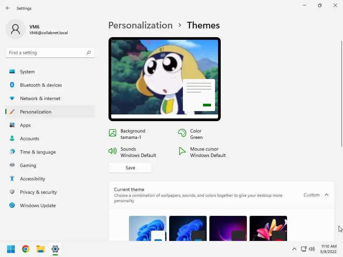Click the VM6 user avatar icon

[15, 29]
